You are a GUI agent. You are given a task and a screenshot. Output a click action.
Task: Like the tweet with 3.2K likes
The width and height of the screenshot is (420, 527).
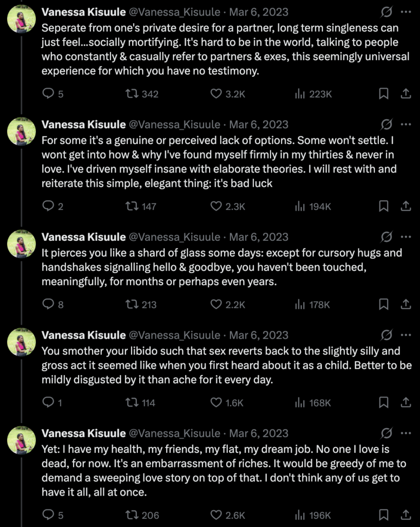pyautogui.click(x=216, y=94)
